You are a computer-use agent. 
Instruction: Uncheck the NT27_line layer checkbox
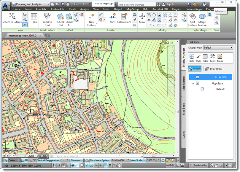click(x=198, y=77)
